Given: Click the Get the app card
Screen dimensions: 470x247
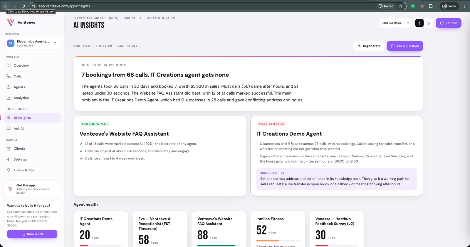Looking at the screenshot, I should pos(32,189).
